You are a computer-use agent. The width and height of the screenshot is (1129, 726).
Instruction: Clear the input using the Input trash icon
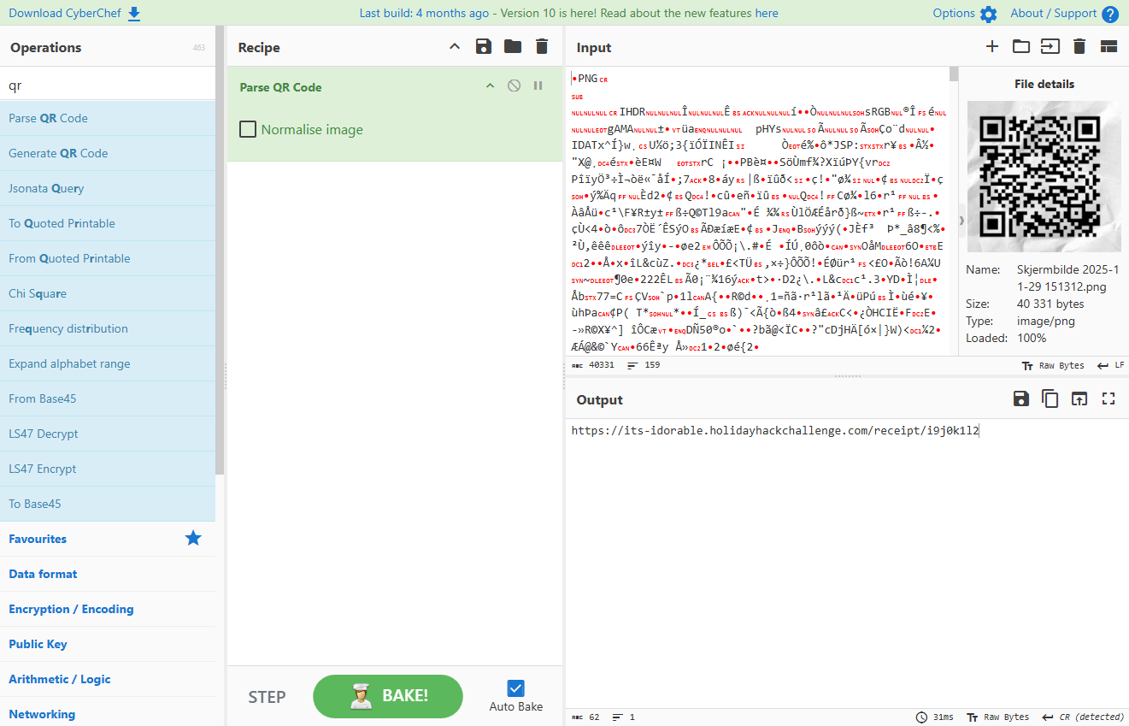pos(1079,47)
